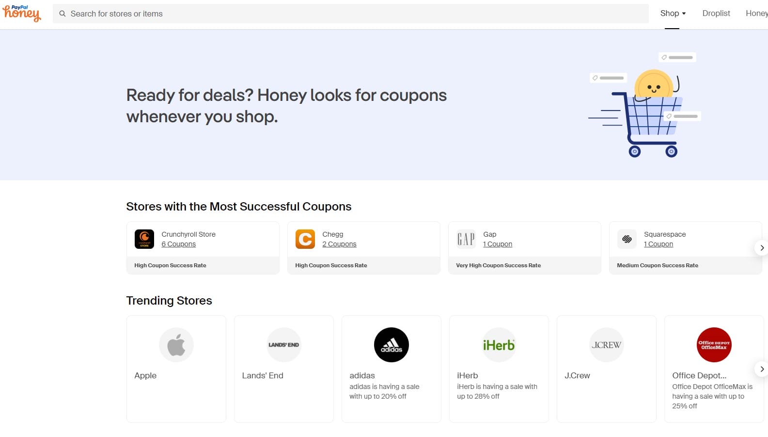Click the Office Depot OfficeMax logo

pos(714,345)
